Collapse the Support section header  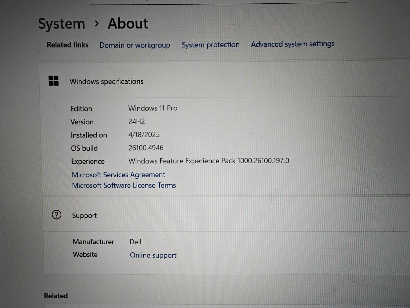[227, 215]
